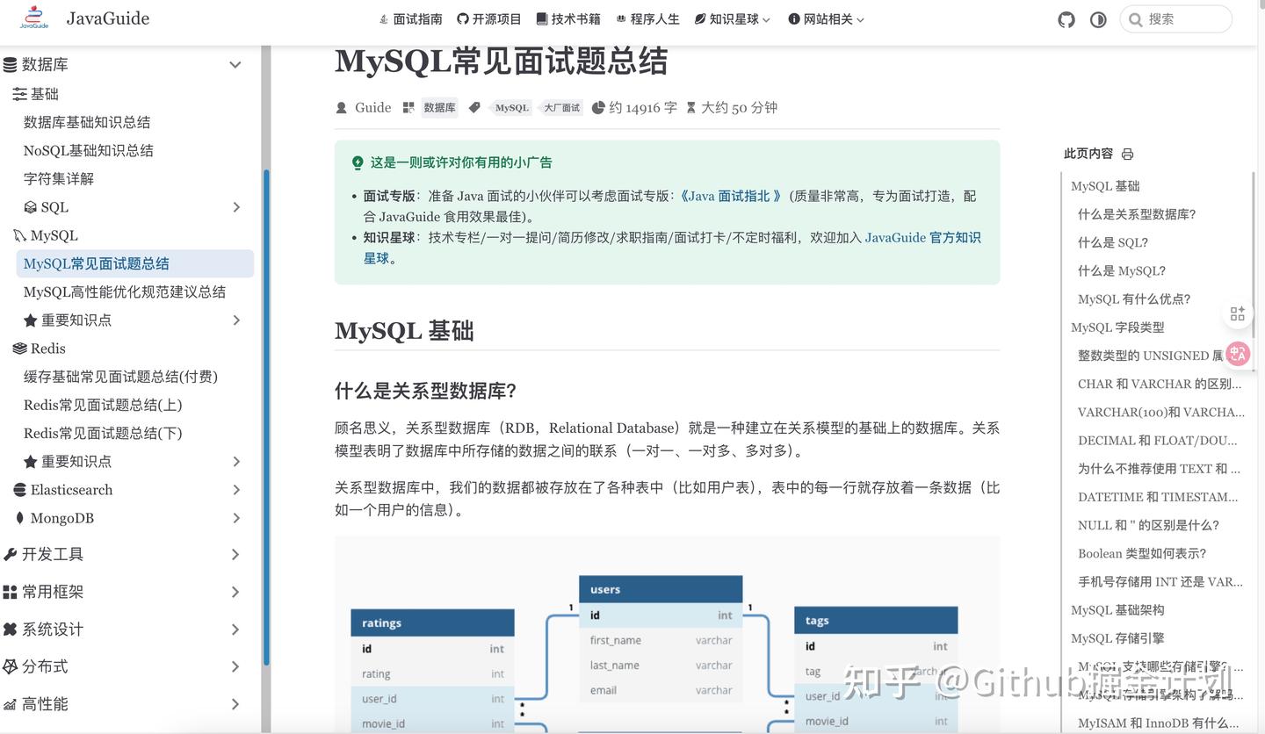Click the translate (中/A) floating icon

click(x=1237, y=354)
